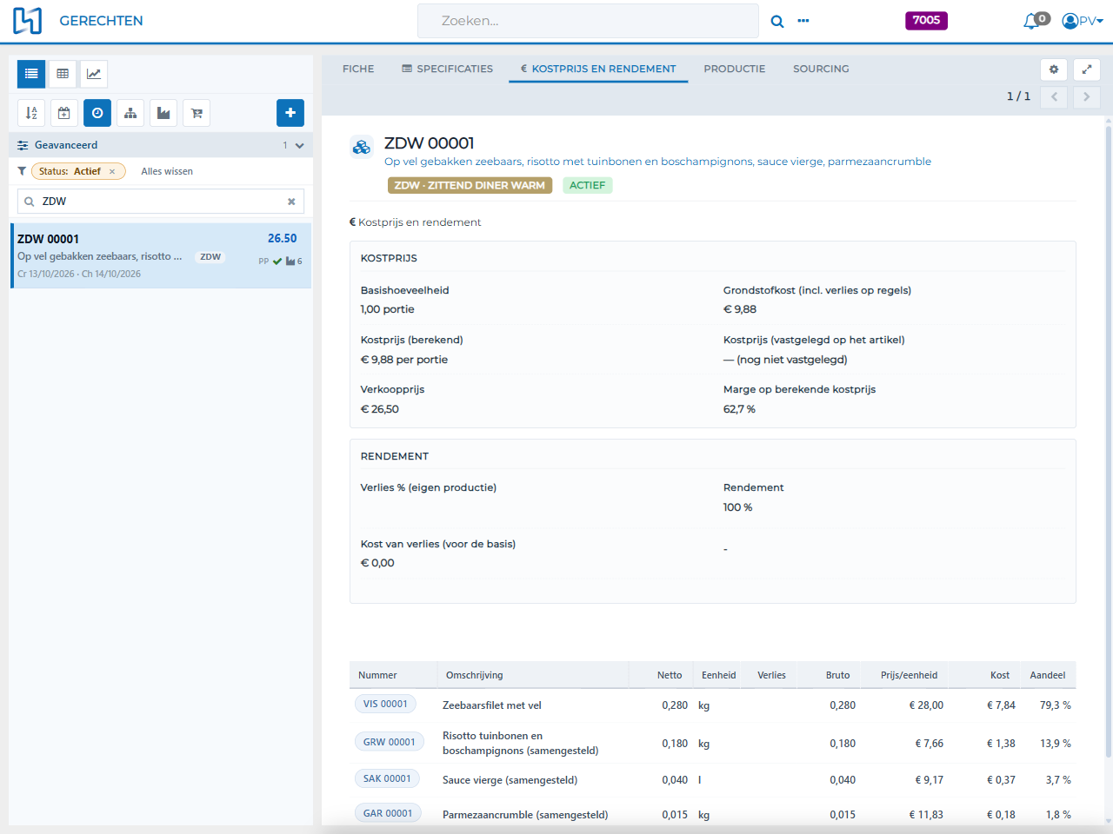The height and width of the screenshot is (834, 1113).
Task: Open ingredient VIS 00001 link
Action: [385, 705]
